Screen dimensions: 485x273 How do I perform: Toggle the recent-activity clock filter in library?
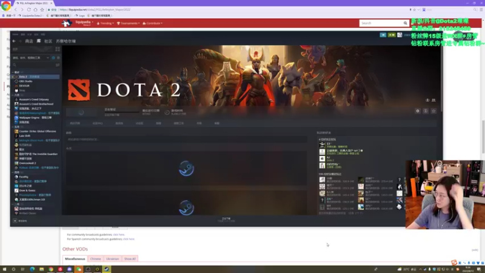53,58
